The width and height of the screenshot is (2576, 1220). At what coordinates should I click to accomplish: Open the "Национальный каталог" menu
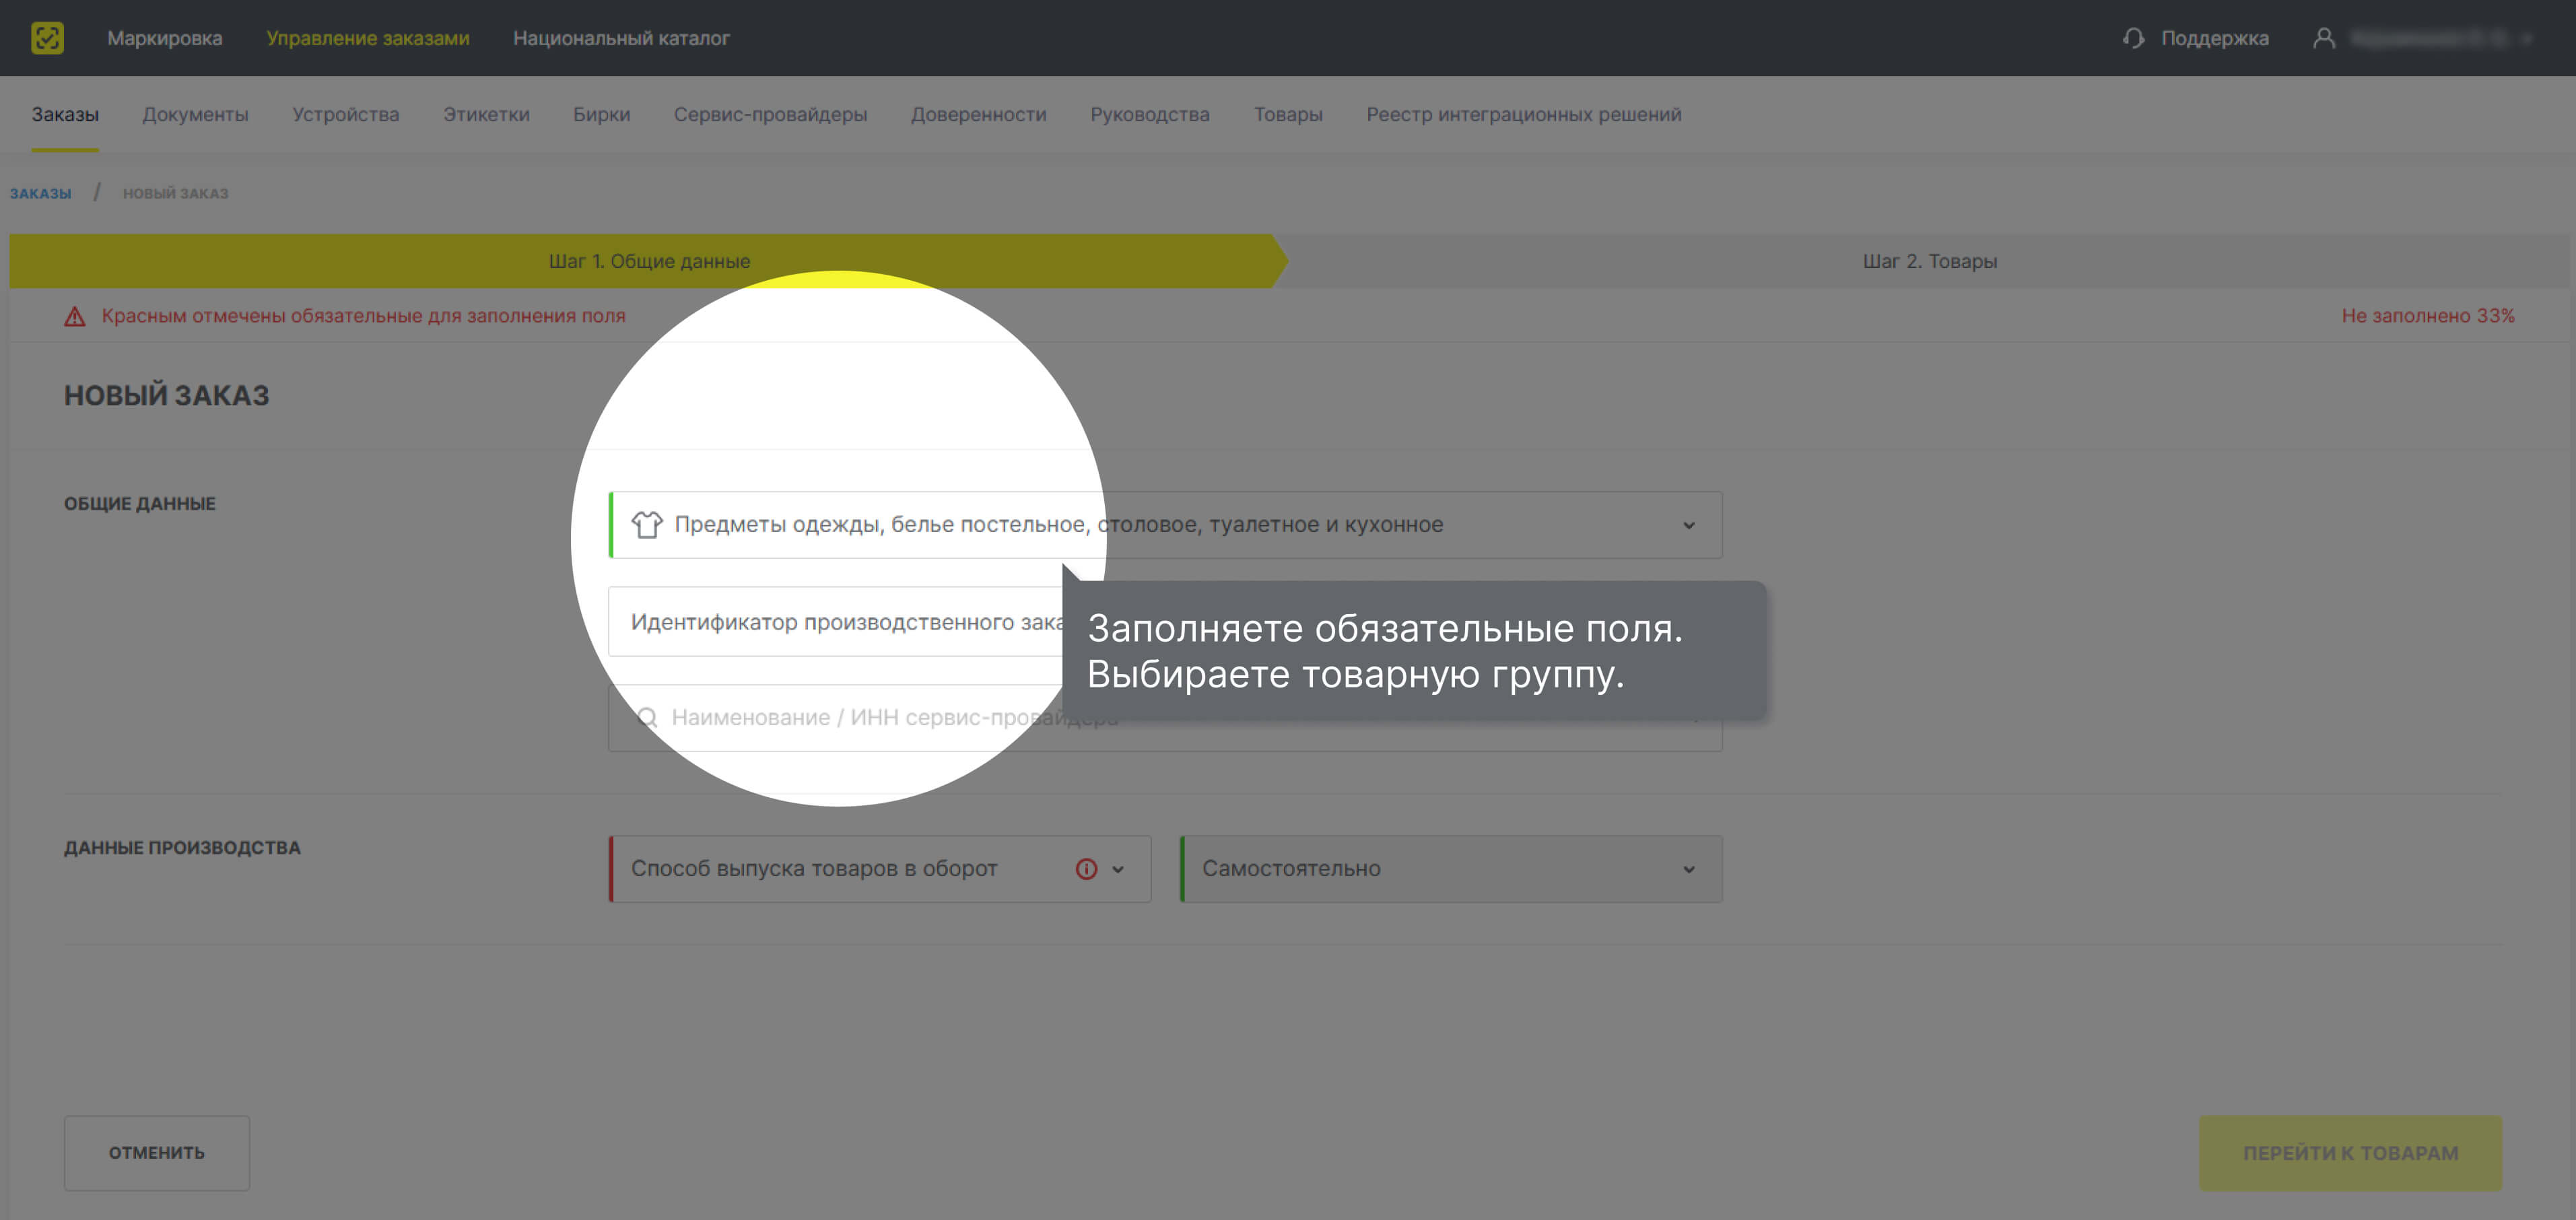[621, 38]
